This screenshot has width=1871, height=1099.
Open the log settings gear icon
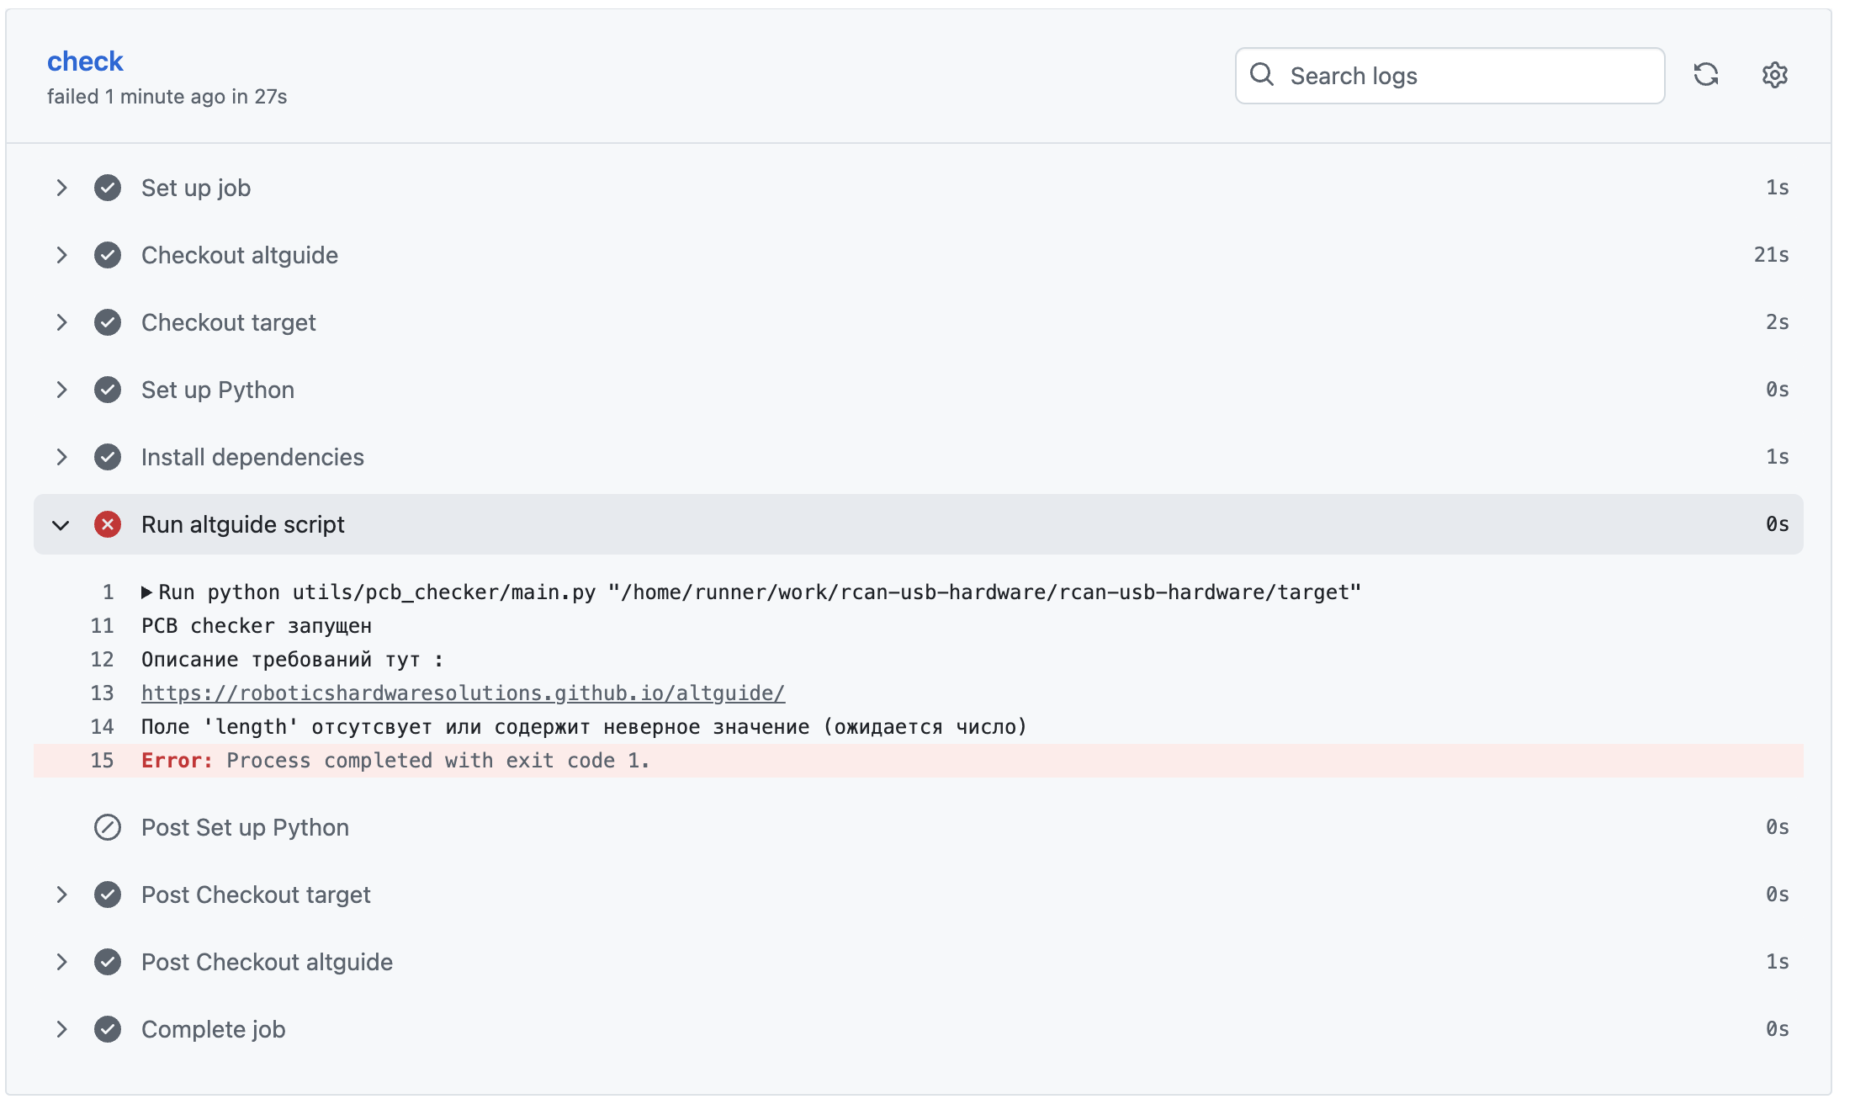[1774, 75]
